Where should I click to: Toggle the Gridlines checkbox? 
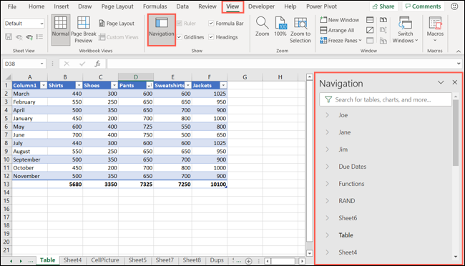point(180,37)
